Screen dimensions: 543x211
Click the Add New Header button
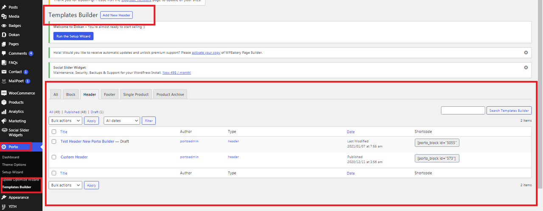click(117, 15)
